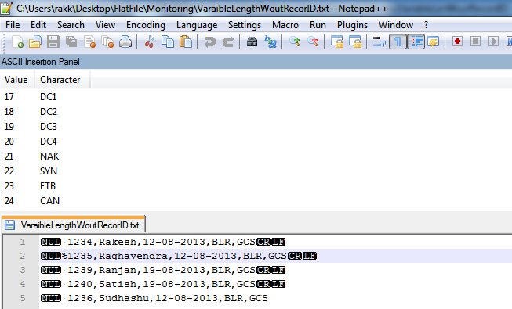Click the User Defined Language icon
The width and height of the screenshot is (512, 309).
click(434, 41)
